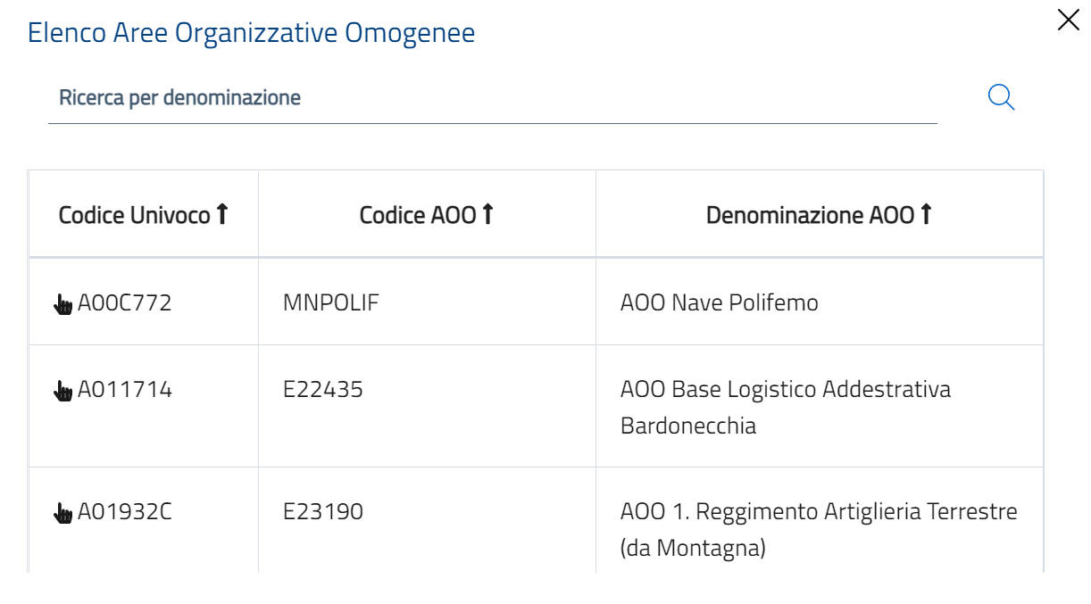Click the sort arrow on Codice Univoco
This screenshot has width=1091, height=604.
[223, 212]
